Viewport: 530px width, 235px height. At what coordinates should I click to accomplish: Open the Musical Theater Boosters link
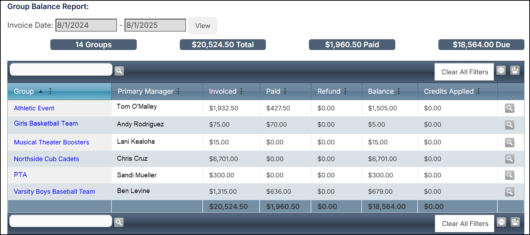[51, 142]
